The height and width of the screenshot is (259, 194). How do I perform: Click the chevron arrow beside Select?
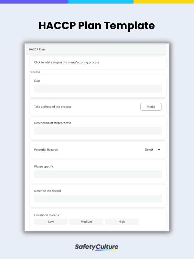(x=159, y=150)
